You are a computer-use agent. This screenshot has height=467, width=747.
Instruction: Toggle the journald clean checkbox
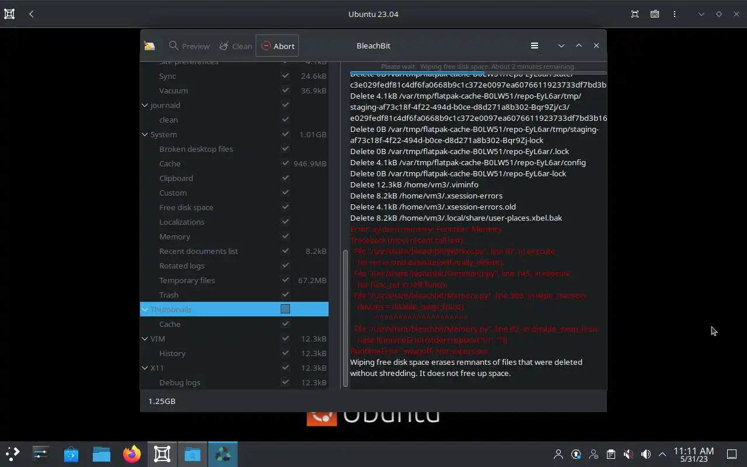[x=285, y=120]
